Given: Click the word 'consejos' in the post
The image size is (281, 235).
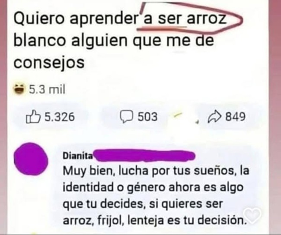Looking at the screenshot, I should point(49,62).
